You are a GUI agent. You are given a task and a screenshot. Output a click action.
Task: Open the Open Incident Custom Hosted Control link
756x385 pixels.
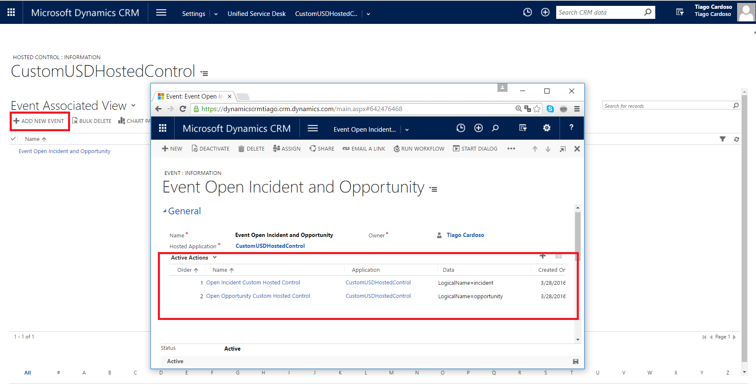pos(253,283)
